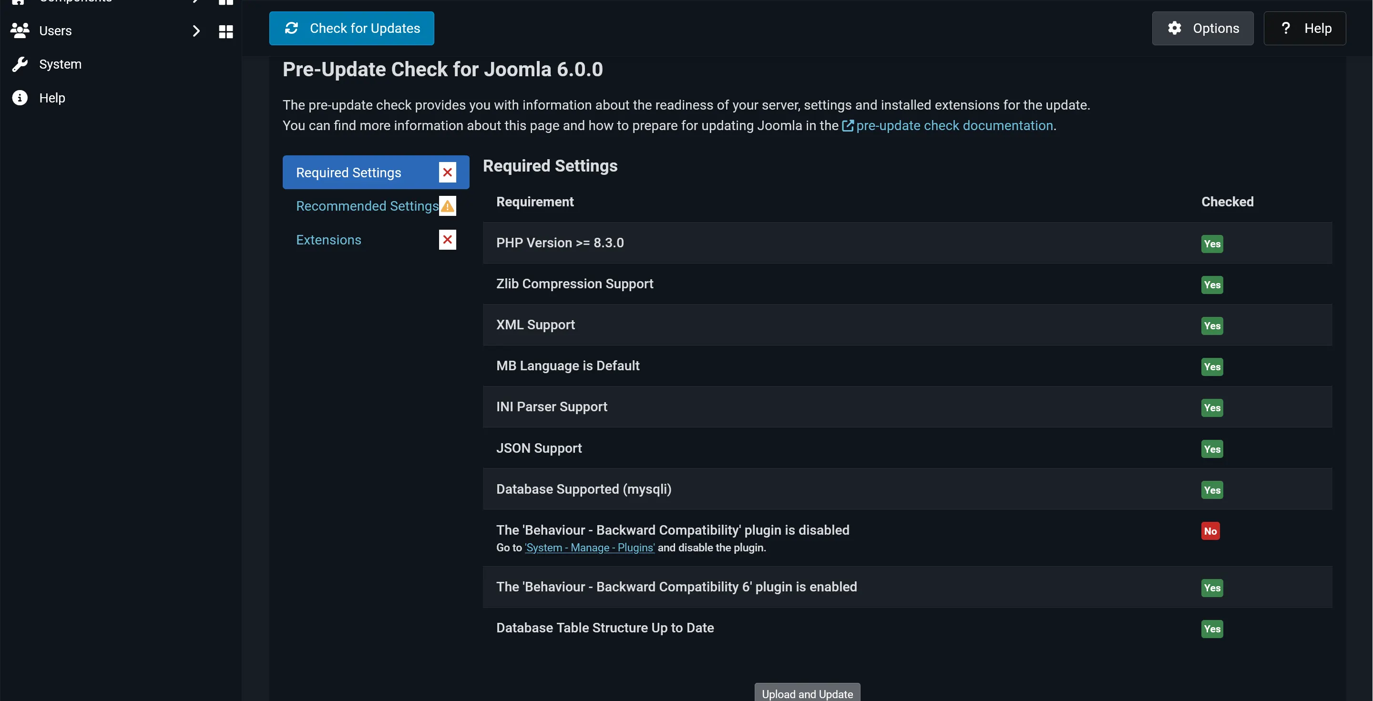Open the Options toolbar button
1373x701 pixels.
[x=1202, y=28]
